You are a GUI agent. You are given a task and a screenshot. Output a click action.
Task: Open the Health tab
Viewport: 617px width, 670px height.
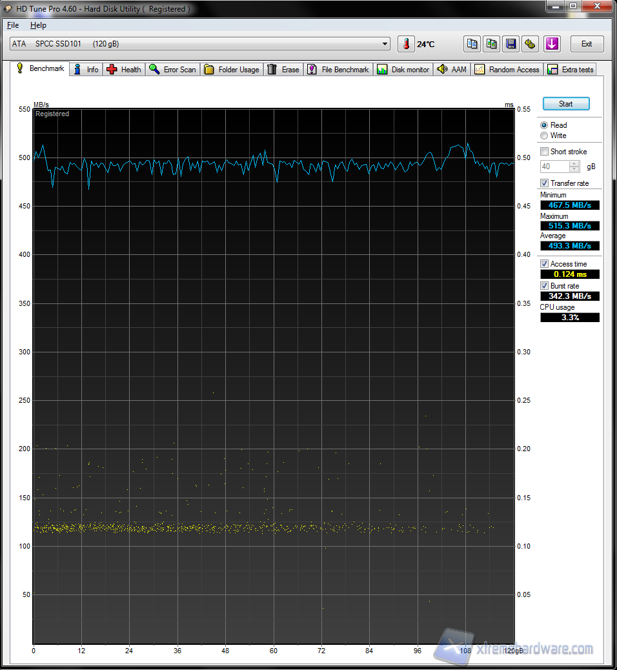click(123, 70)
